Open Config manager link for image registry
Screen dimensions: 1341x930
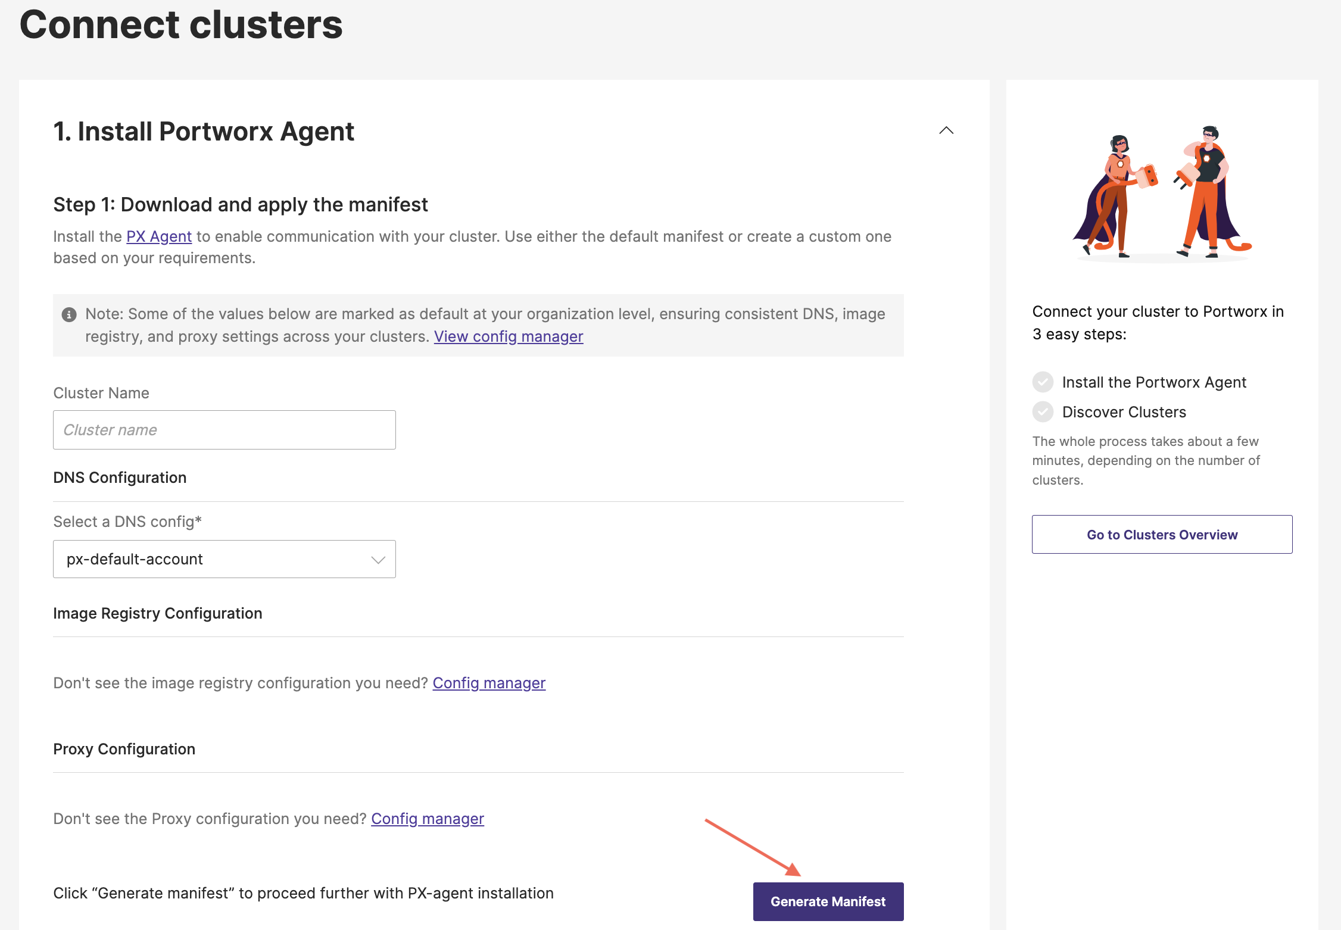pos(488,683)
